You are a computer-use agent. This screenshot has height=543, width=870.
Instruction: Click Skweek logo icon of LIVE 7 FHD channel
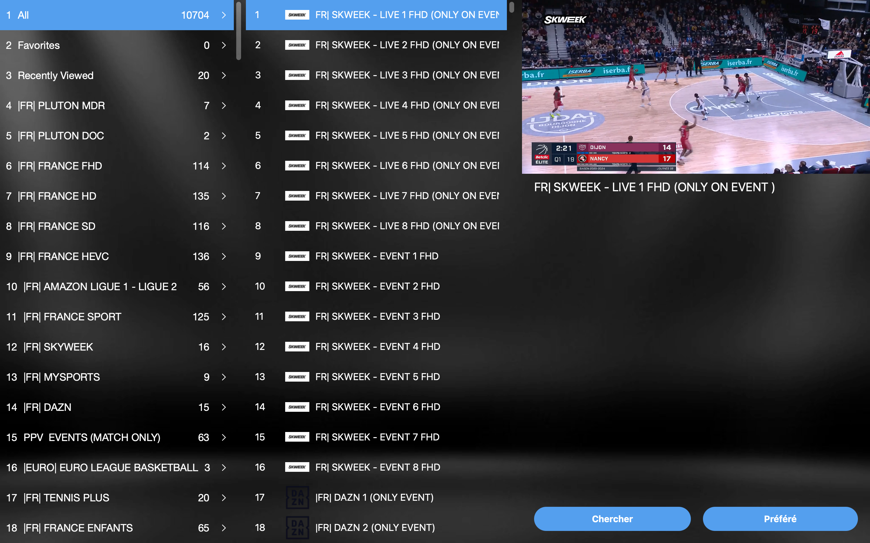(297, 196)
